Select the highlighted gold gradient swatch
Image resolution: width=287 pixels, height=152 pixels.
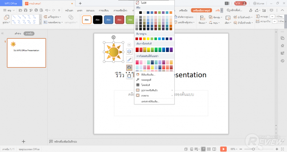[x=145, y=50]
